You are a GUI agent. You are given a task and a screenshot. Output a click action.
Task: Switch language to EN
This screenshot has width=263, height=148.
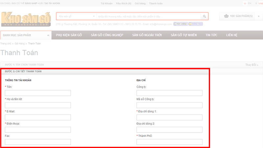pos(250,3)
